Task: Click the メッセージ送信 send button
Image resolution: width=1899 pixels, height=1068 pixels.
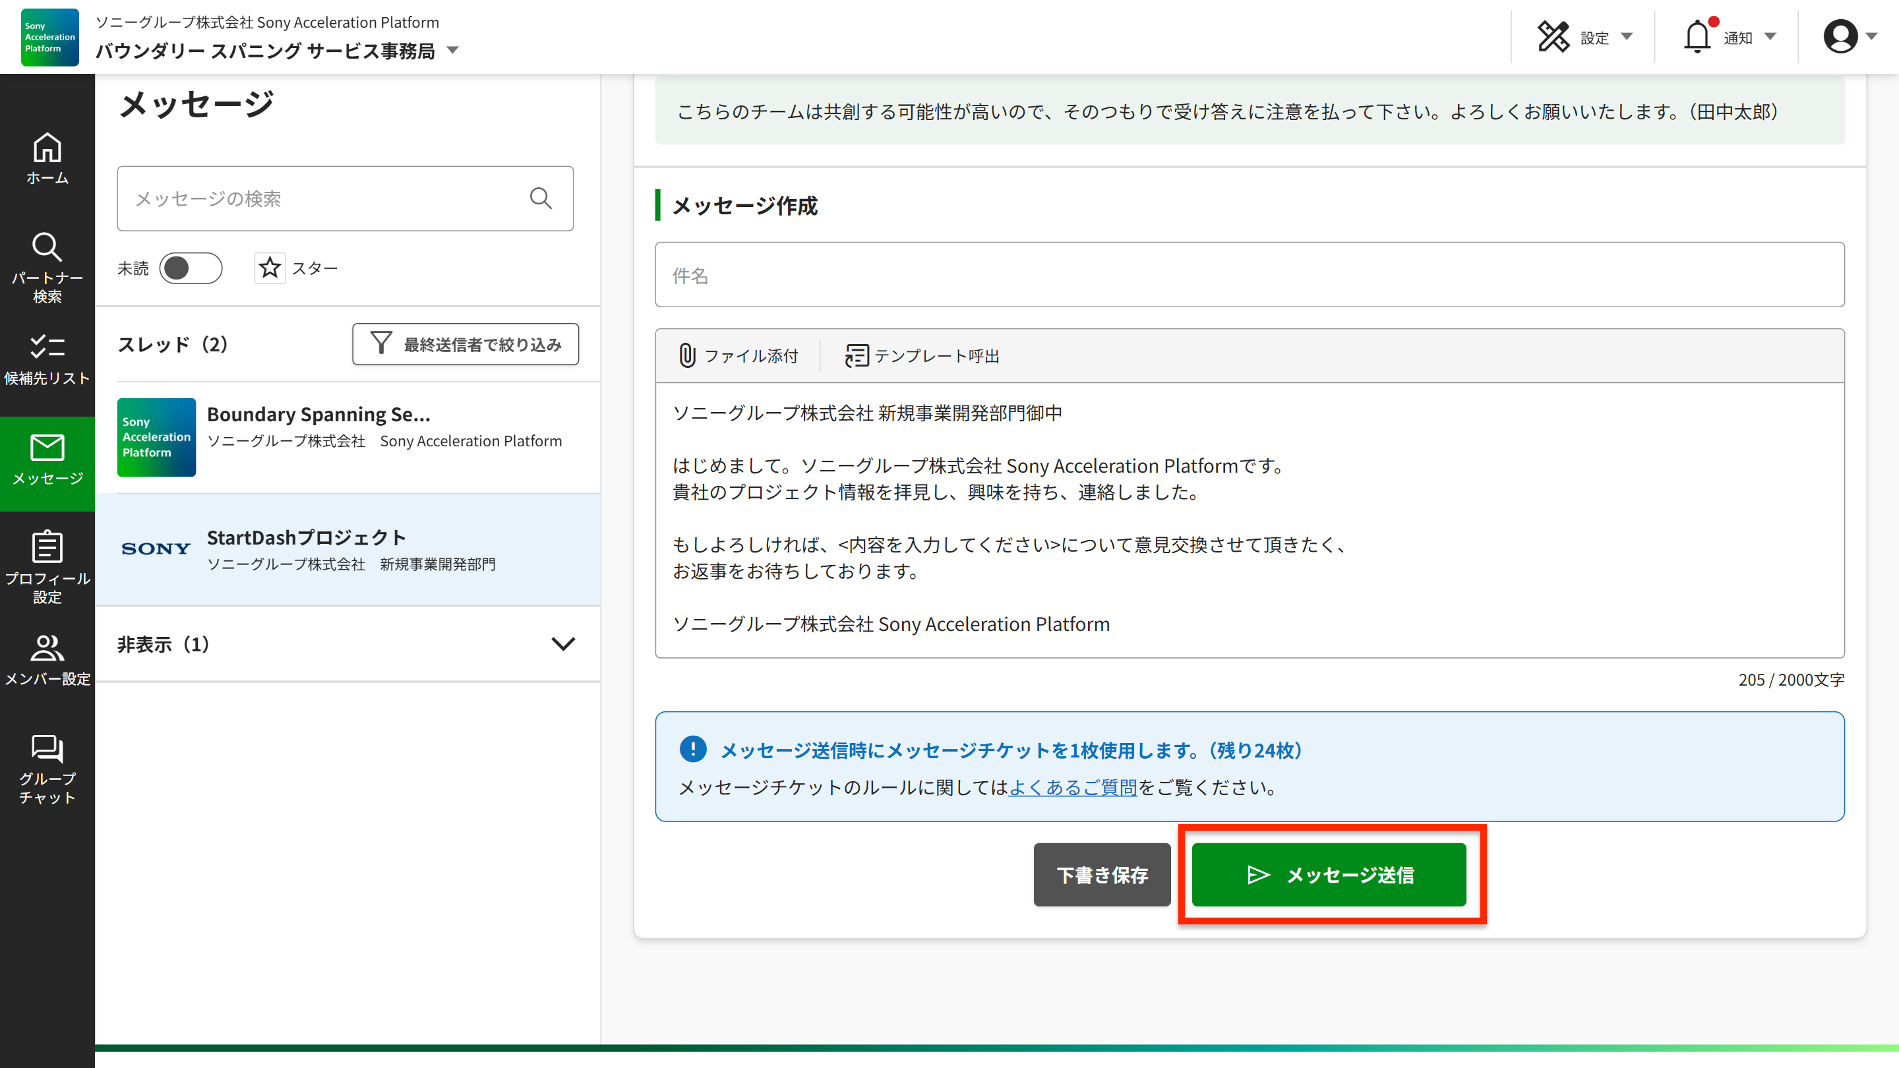Action: point(1329,874)
